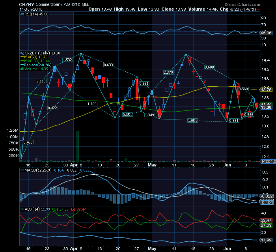The image size is (276, 252).
Task: Click the 2.110 retracement label
Action: click(x=41, y=81)
